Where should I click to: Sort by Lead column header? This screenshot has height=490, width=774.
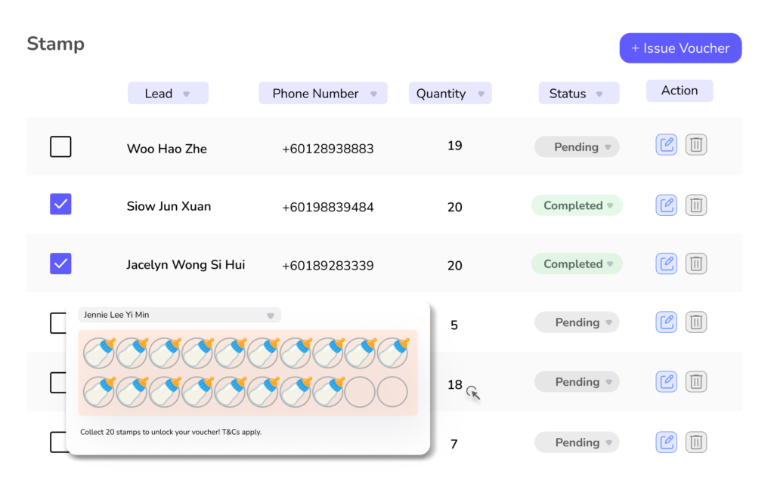click(x=167, y=94)
